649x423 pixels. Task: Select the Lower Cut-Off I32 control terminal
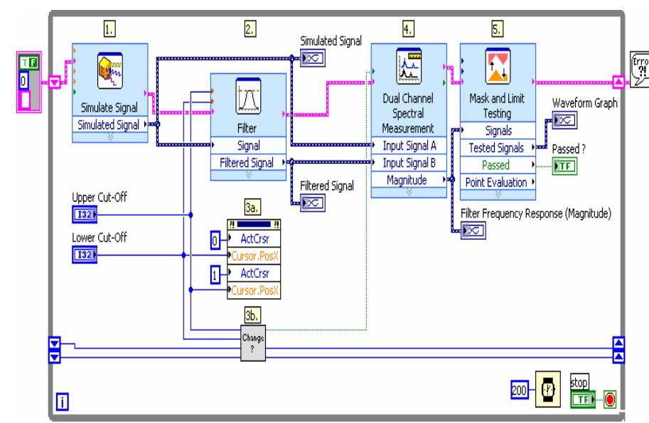coord(85,255)
